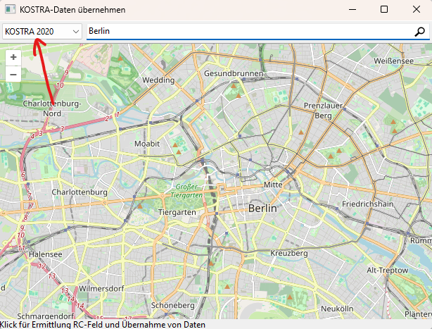The height and width of the screenshot is (329, 432).
Task: Select Neukölln district on the map
Action: click(x=336, y=309)
